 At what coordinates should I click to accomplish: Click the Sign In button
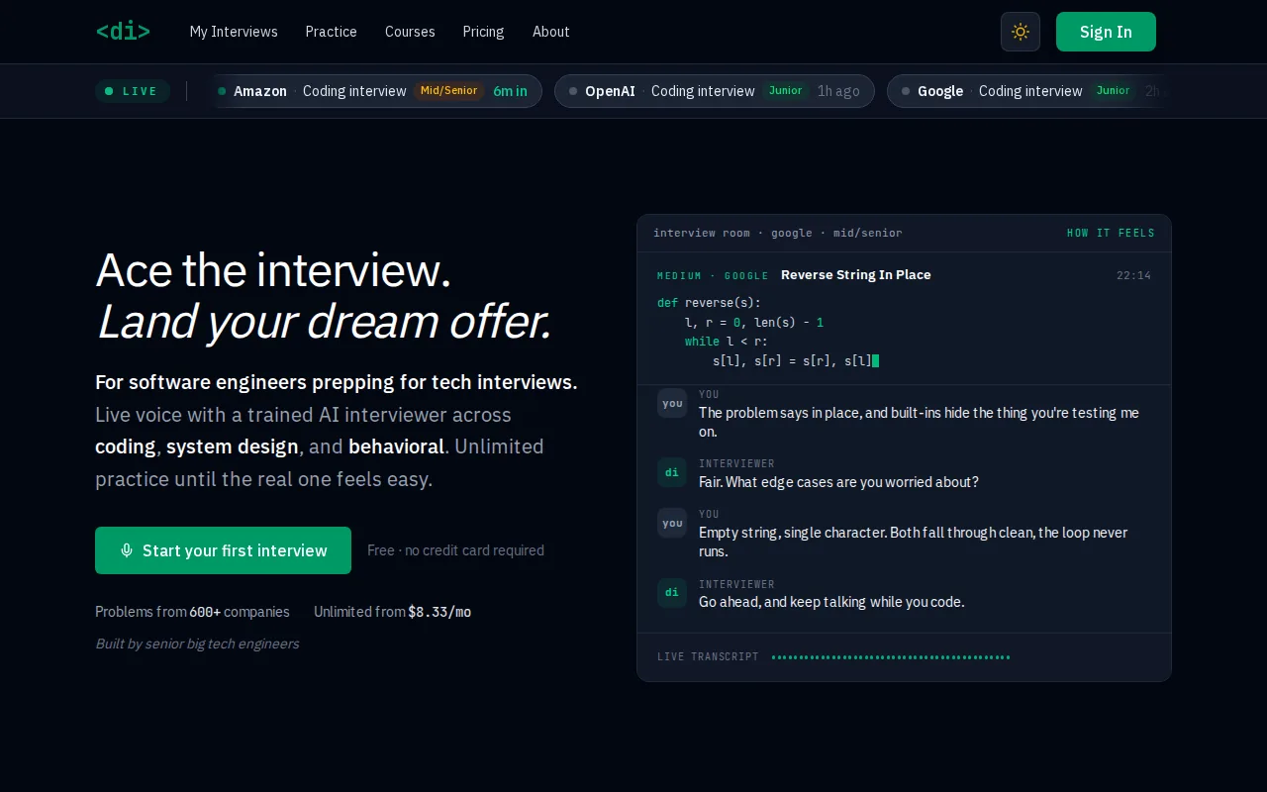(x=1106, y=32)
